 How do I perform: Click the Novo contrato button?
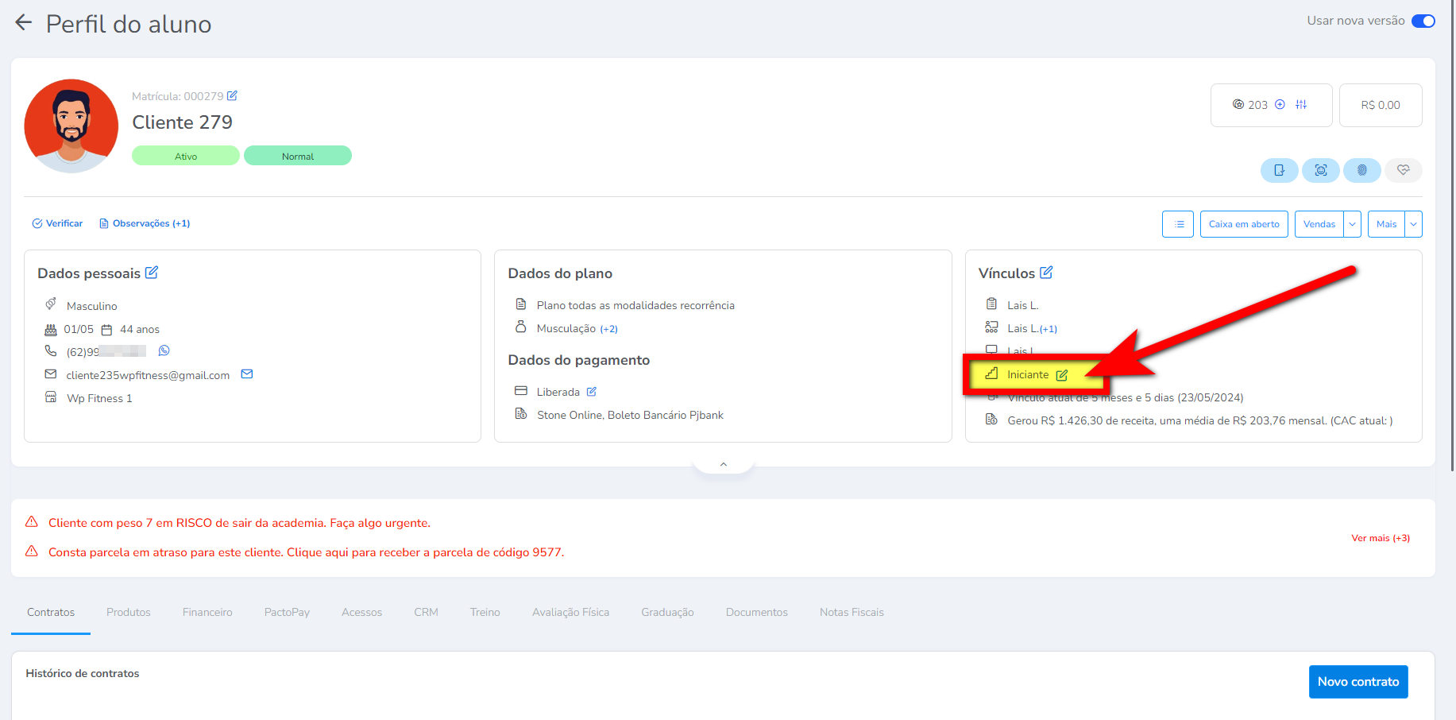[x=1358, y=682]
